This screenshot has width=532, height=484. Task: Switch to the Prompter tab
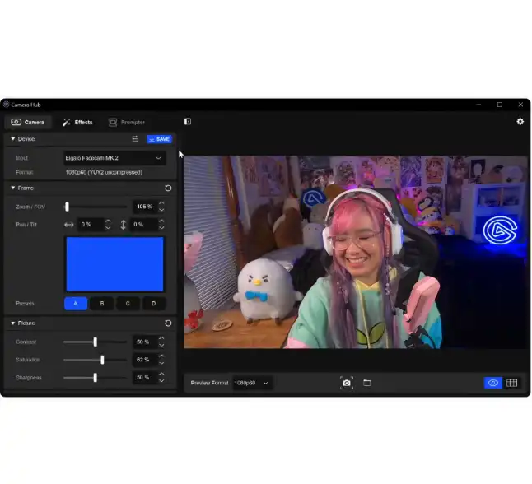pyautogui.click(x=127, y=122)
